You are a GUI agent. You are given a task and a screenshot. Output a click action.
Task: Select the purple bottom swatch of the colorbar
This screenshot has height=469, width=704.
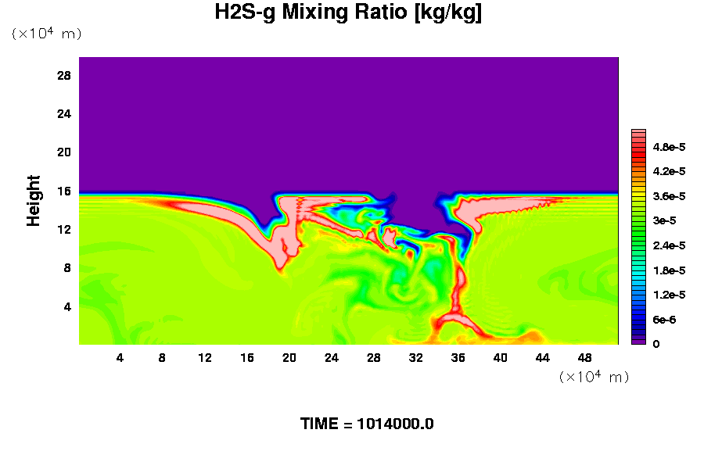(x=638, y=341)
